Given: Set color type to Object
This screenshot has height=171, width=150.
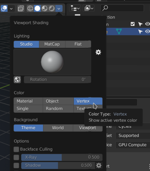Looking at the screenshot, I should point(58,101).
